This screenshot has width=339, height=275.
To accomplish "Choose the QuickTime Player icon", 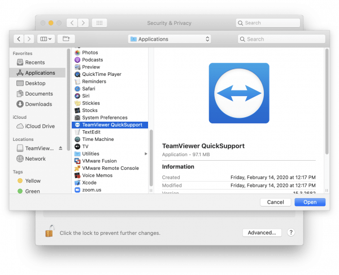I will tap(77, 74).
